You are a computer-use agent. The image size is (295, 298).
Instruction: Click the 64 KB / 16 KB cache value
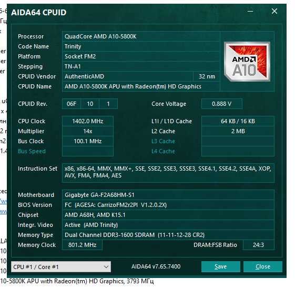point(238,121)
